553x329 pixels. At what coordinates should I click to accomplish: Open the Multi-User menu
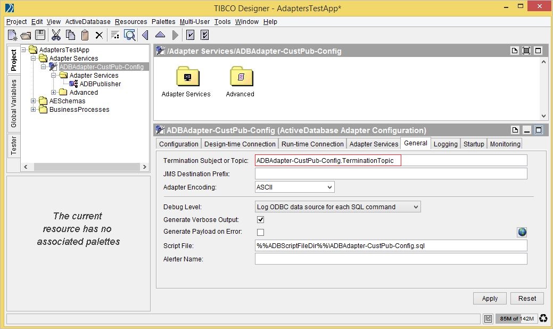195,22
